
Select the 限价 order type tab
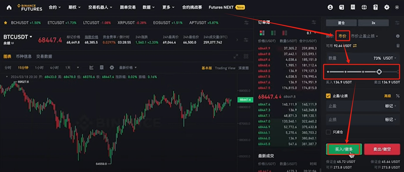coord(330,36)
